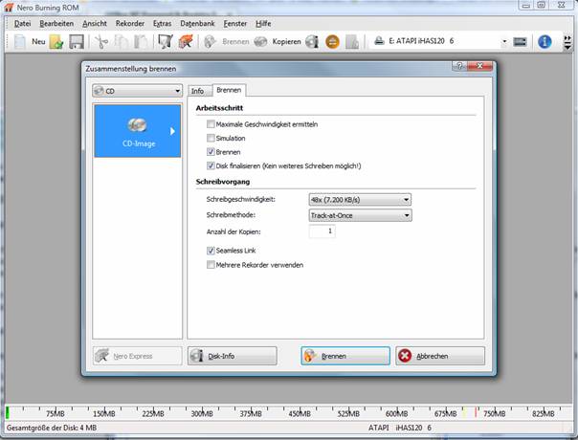
Task: Open the Hilfe menu
Action: tap(263, 24)
